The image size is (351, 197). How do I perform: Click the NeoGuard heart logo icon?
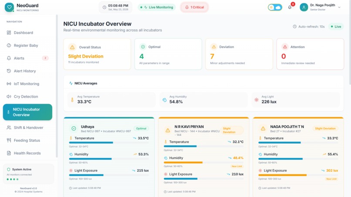9,7
